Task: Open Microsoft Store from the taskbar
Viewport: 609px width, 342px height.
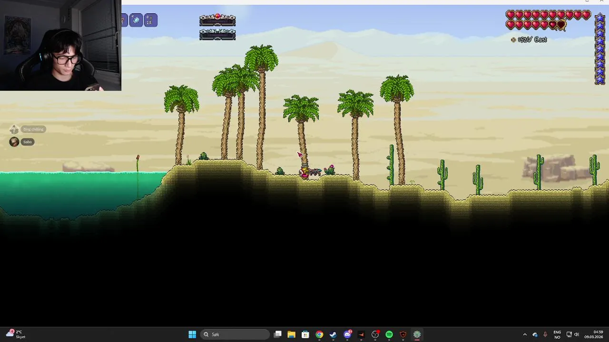Action: click(305, 334)
